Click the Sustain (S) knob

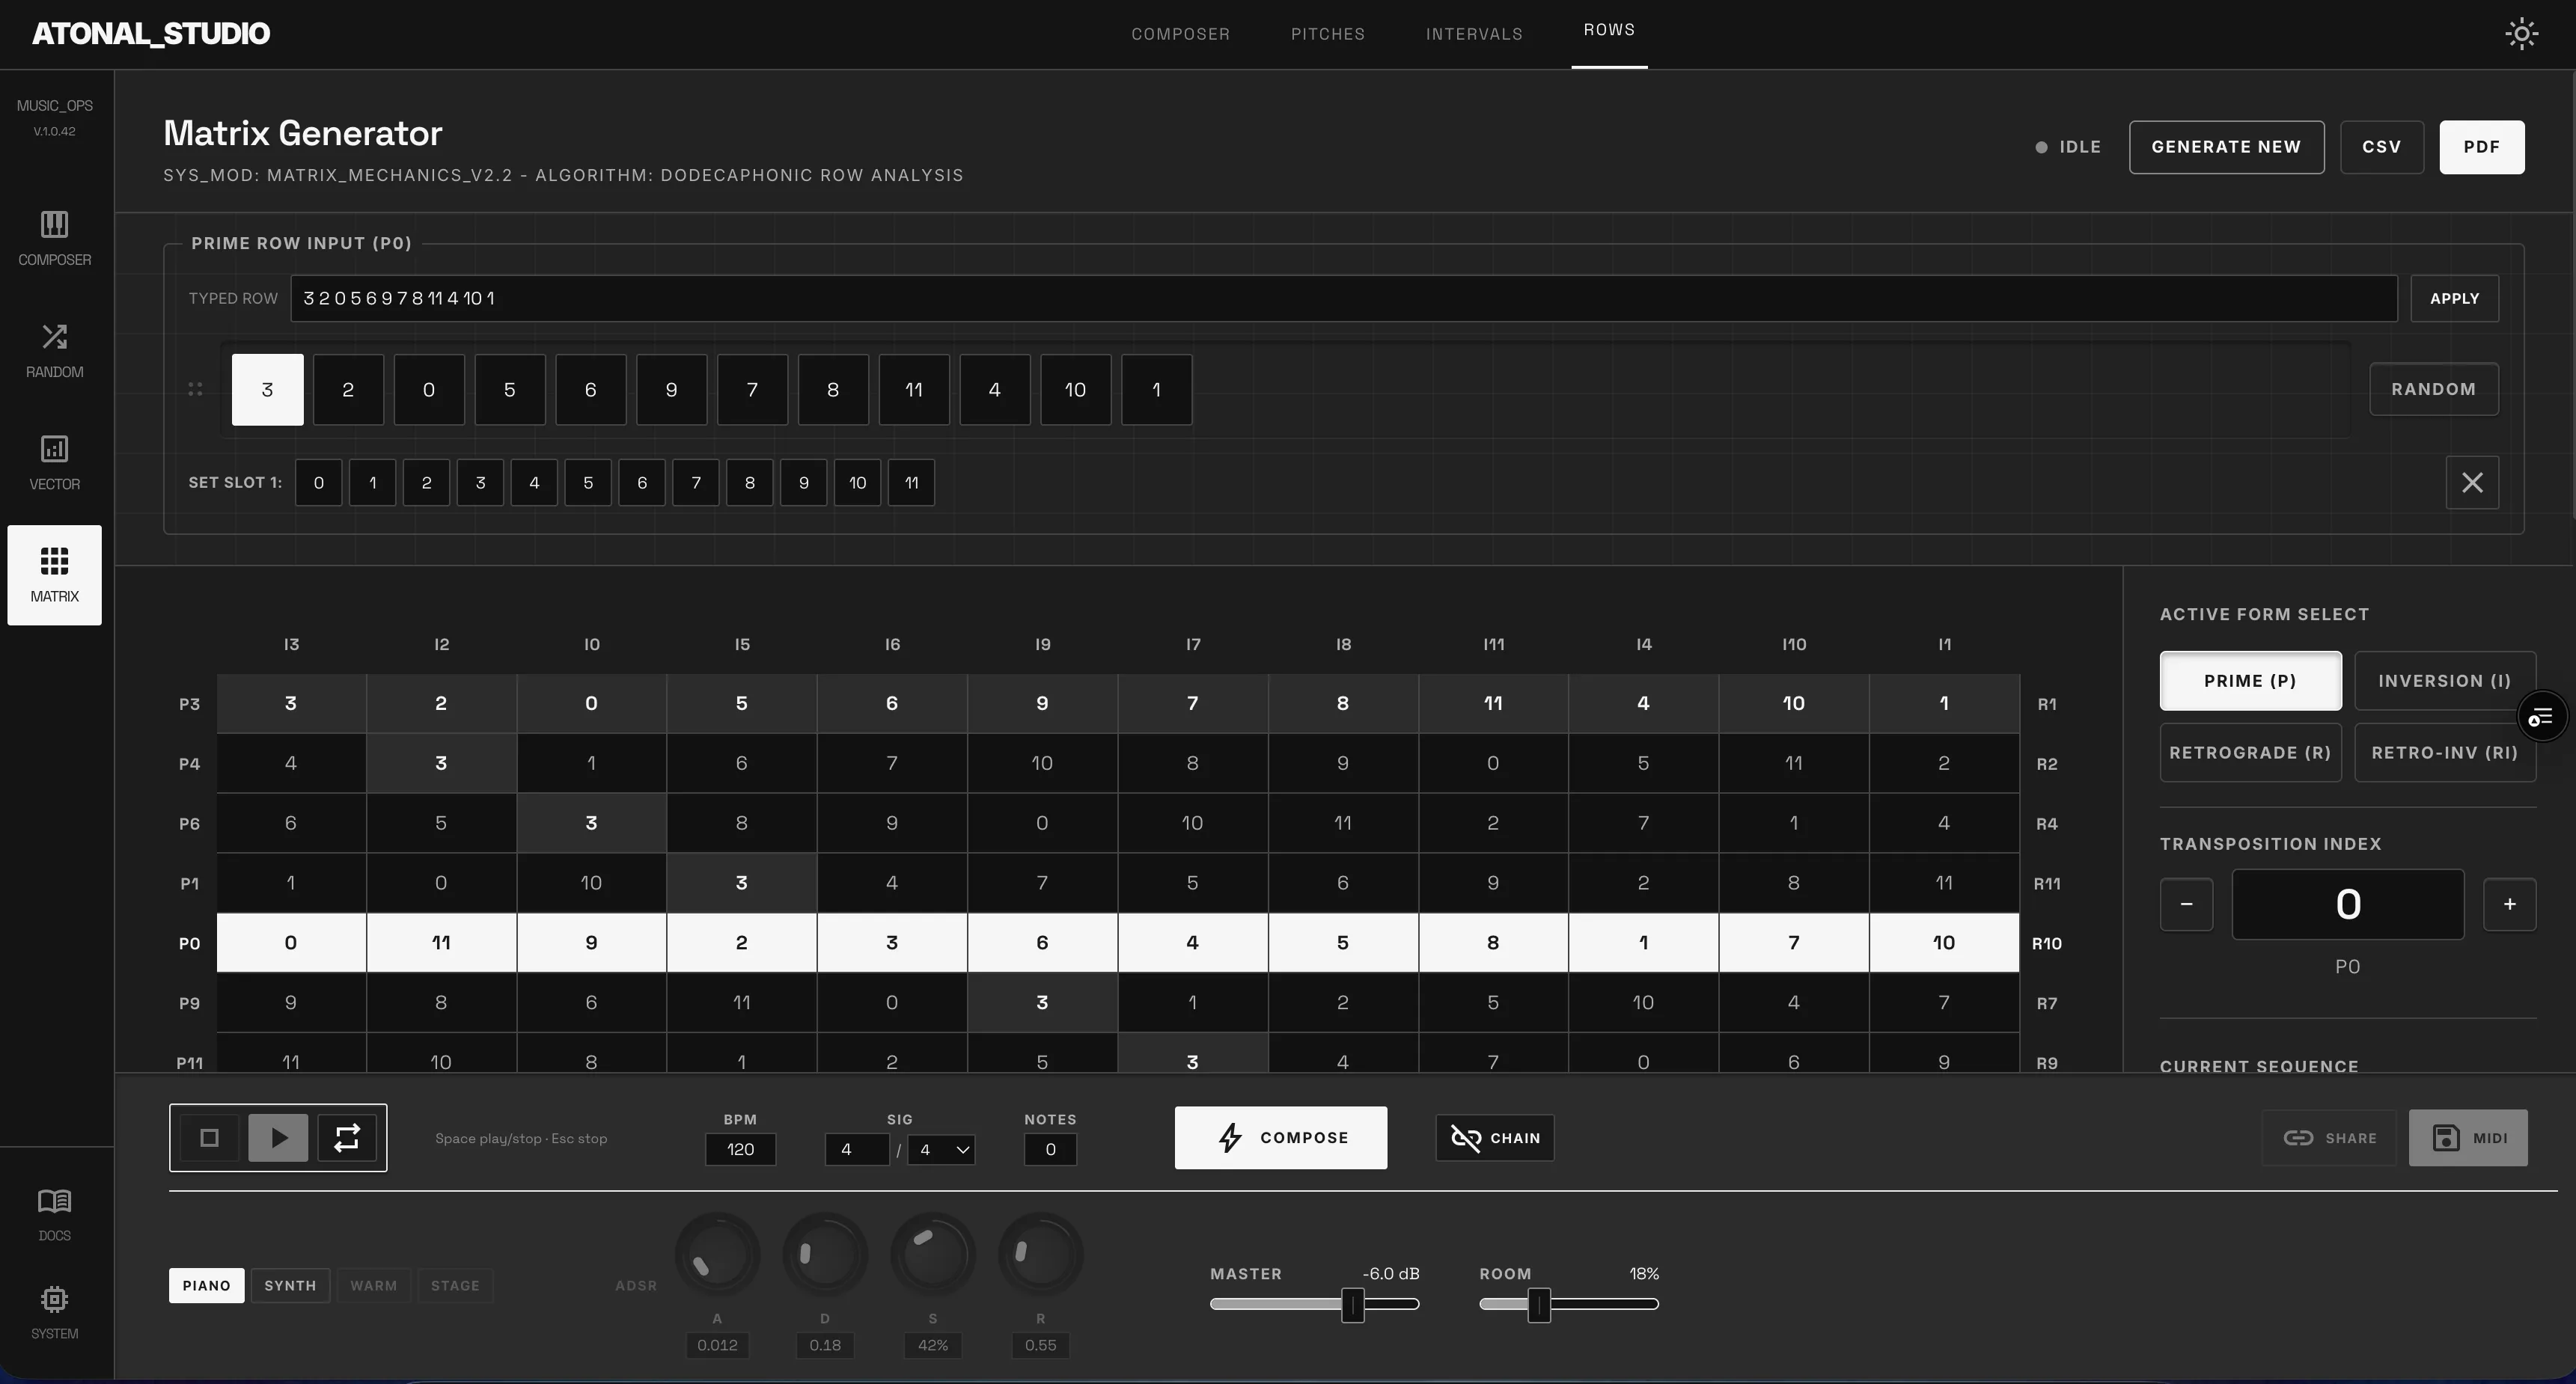(932, 1254)
